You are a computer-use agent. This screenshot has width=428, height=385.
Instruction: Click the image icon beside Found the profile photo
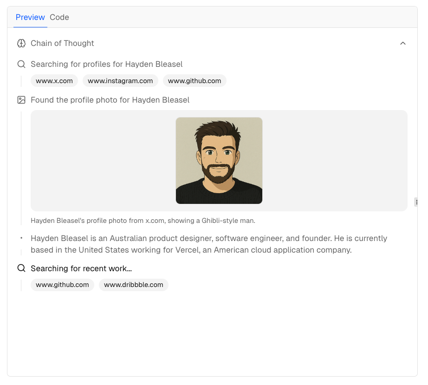click(21, 100)
